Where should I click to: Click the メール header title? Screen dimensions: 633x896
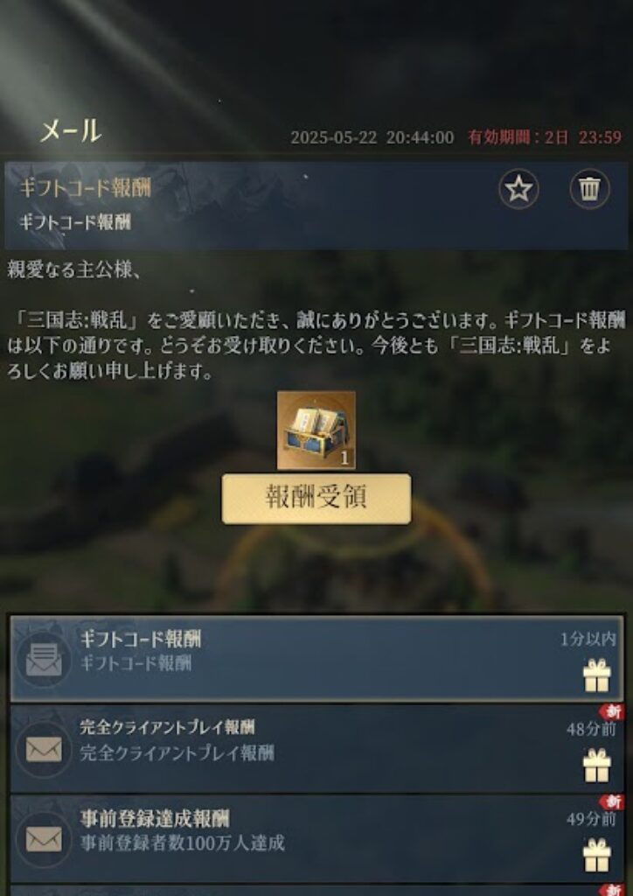point(71,132)
